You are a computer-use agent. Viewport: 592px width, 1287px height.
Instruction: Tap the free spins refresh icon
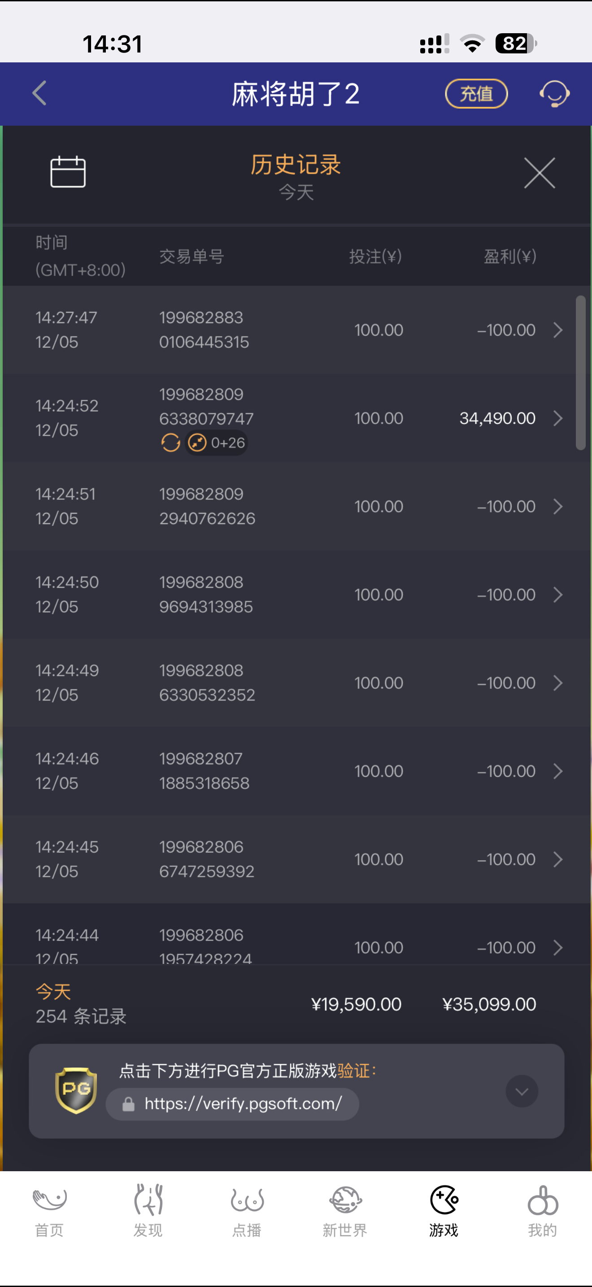pos(171,442)
